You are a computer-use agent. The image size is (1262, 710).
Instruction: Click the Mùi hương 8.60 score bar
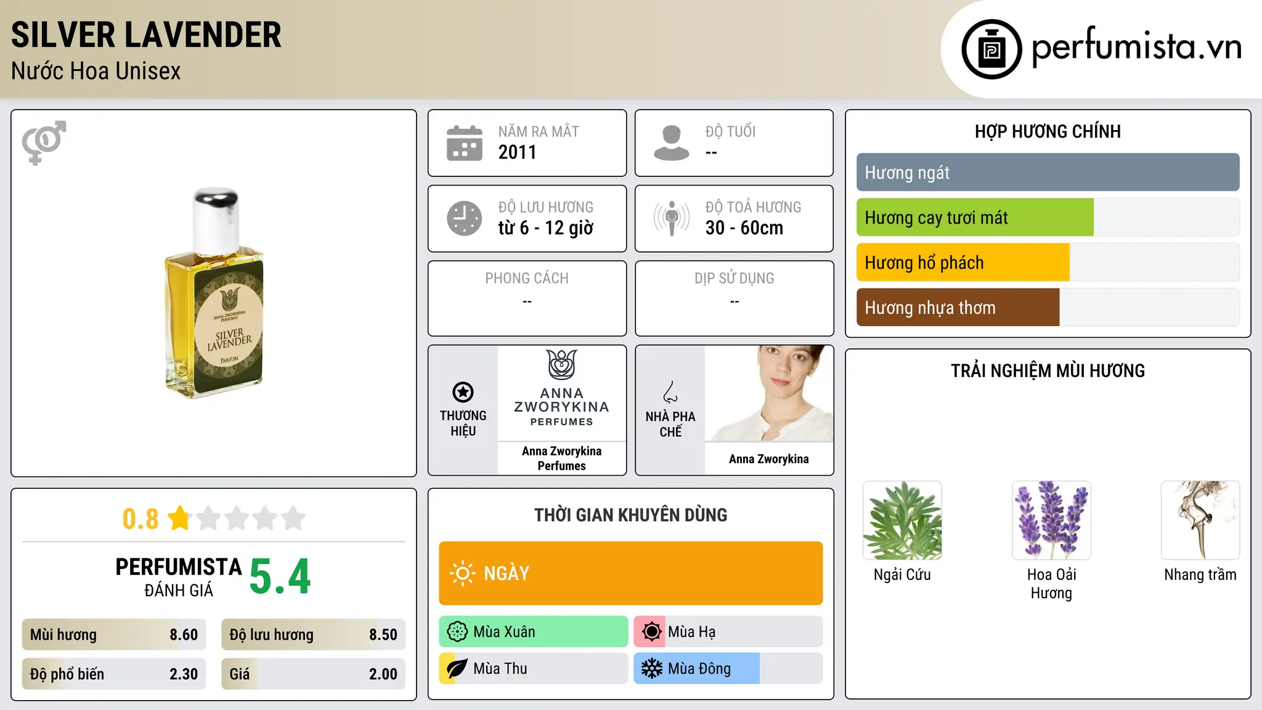[x=114, y=635]
